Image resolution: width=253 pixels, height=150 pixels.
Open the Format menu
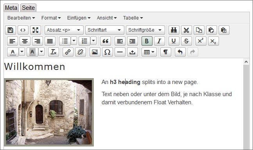51,18
